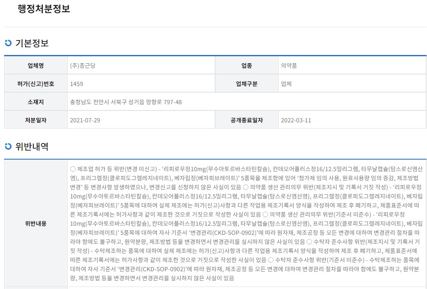
Task: Click the 공개종료일자 label cell
Action: (247, 120)
